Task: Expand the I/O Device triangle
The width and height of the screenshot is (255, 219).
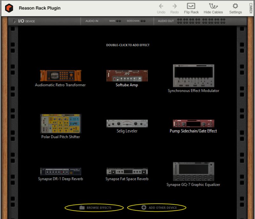Action: [x=14, y=21]
